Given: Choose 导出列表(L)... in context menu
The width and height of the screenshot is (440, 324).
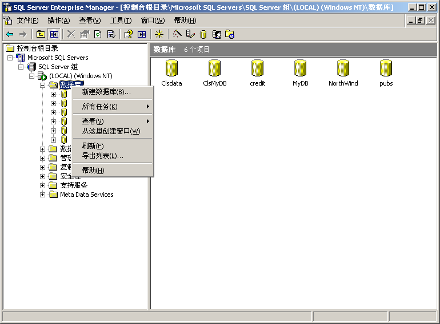Looking at the screenshot, I should (x=113, y=156).
